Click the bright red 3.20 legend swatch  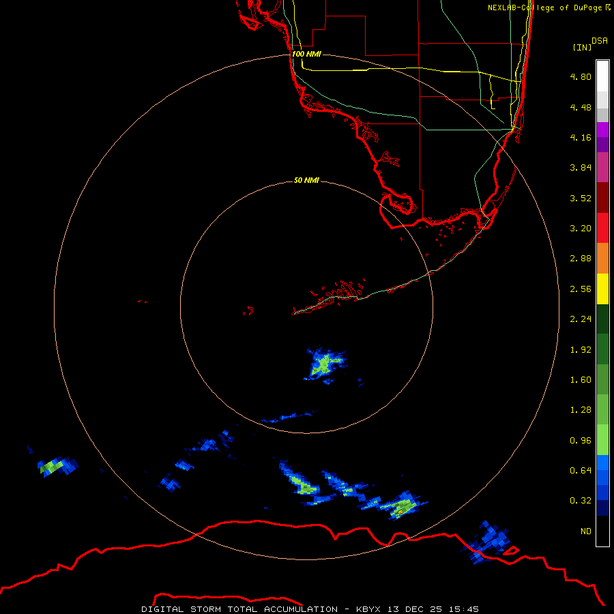(x=602, y=228)
